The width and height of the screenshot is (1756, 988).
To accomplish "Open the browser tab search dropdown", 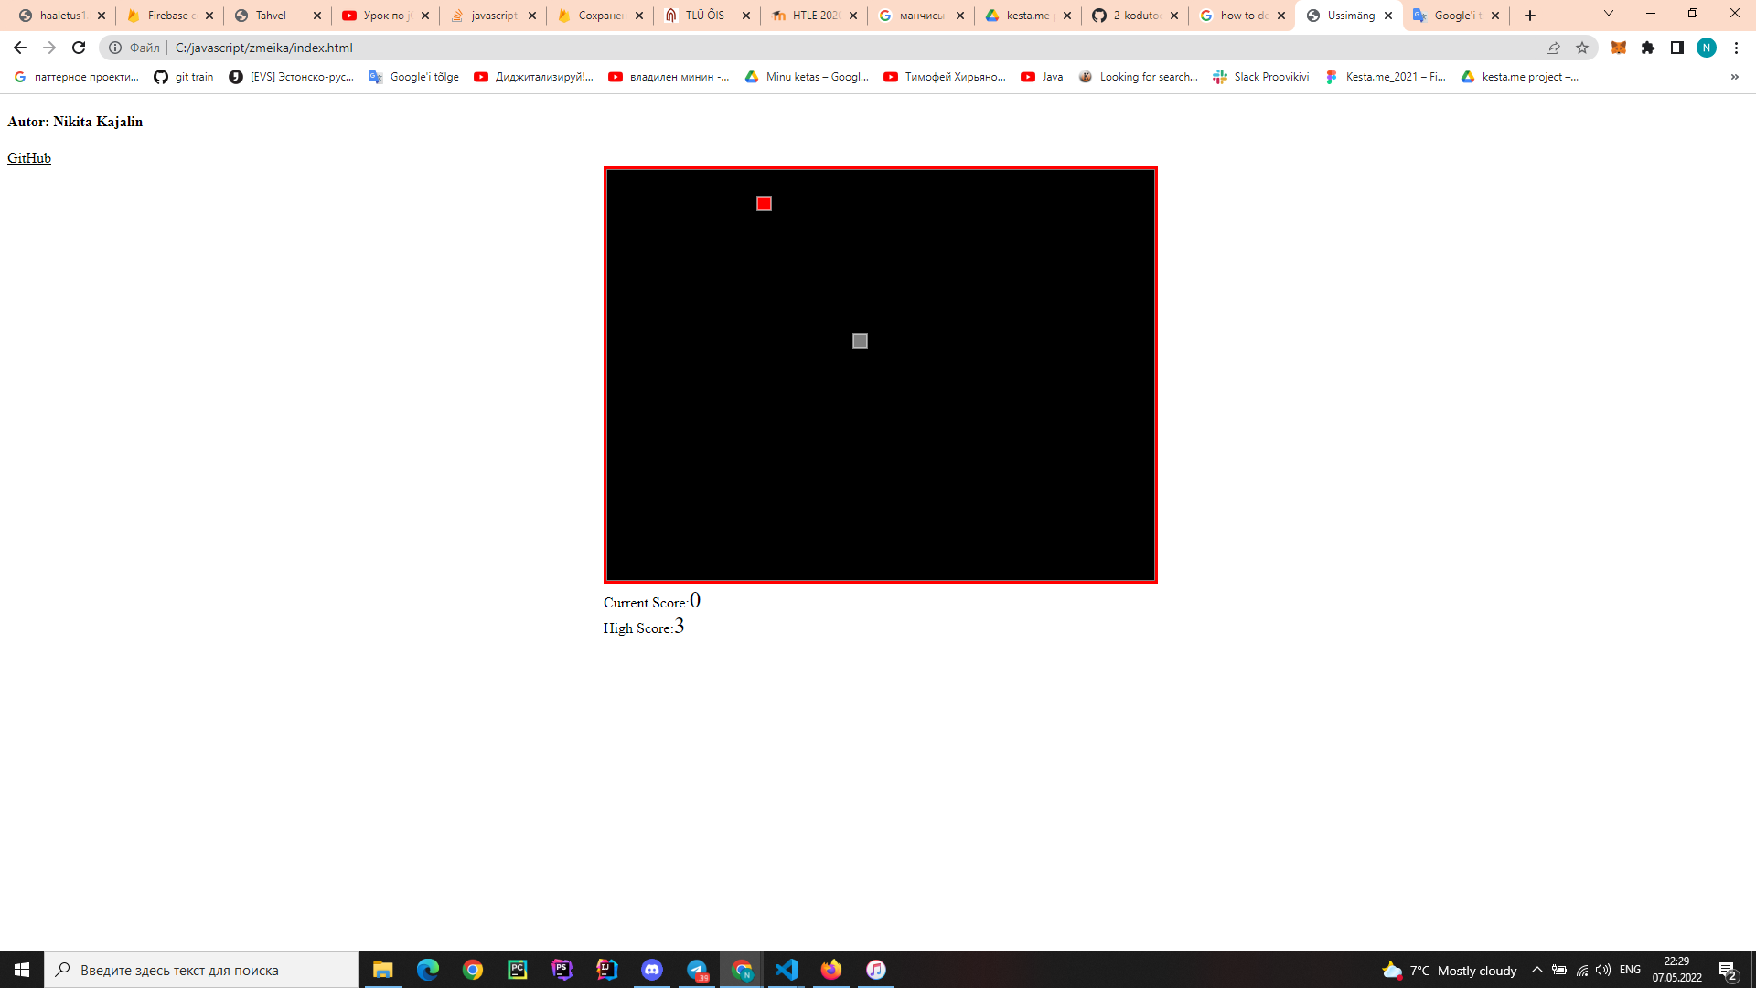I will [x=1608, y=15].
